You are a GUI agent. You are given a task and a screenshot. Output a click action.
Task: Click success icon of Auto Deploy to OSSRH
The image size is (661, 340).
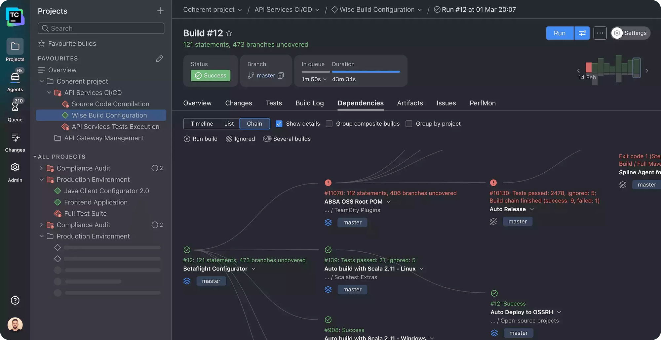click(x=494, y=293)
